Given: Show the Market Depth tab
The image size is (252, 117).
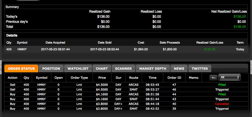Looking at the screenshot, I should tap(153, 69).
